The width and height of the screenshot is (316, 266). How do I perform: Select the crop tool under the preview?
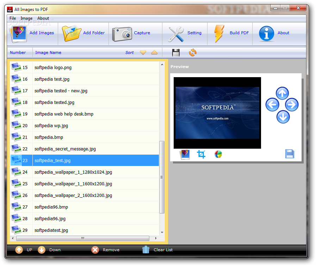[201, 154]
